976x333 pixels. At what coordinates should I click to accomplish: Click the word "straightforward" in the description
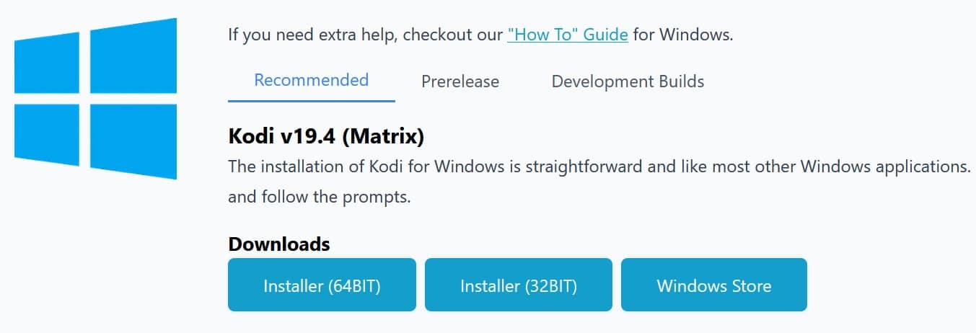click(x=582, y=166)
